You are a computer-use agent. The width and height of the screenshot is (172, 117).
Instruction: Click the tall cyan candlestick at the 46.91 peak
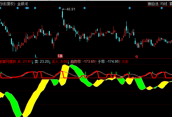pos(62,14)
